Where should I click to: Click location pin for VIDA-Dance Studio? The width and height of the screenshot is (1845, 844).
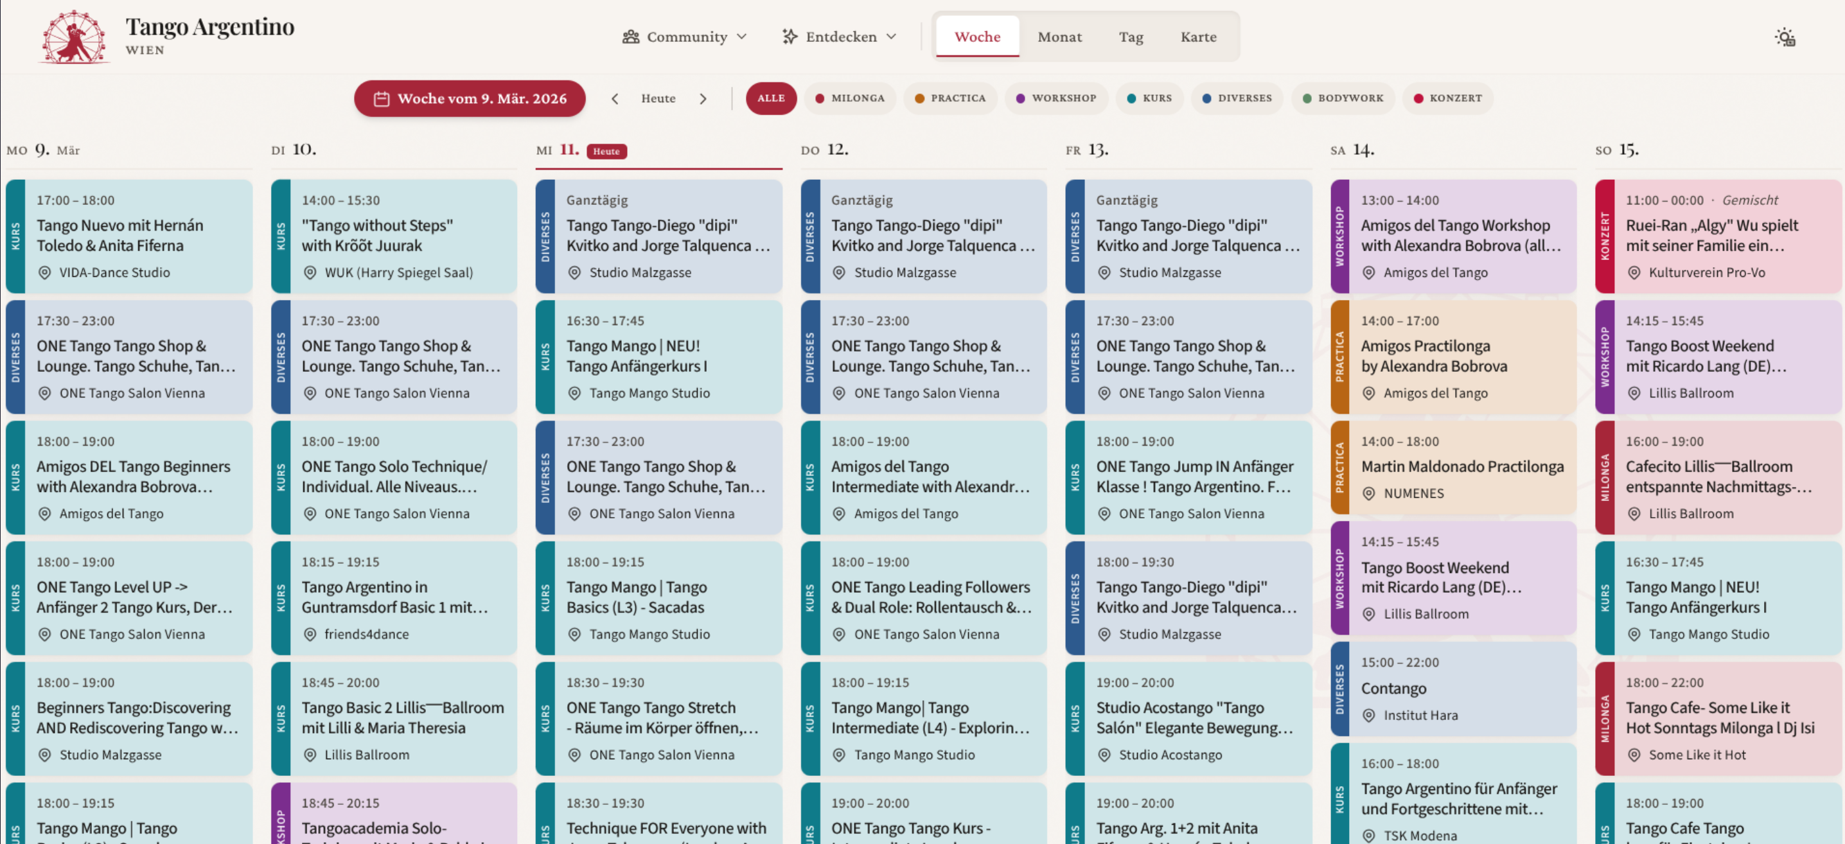(x=44, y=273)
